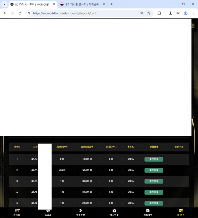Click 충전 완료 button in row 3

(154, 181)
